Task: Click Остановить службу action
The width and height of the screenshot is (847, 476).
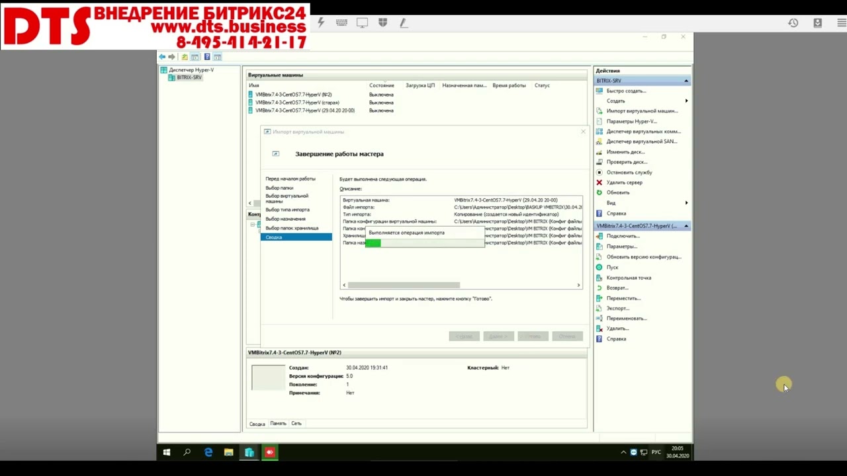Action: 629,173
